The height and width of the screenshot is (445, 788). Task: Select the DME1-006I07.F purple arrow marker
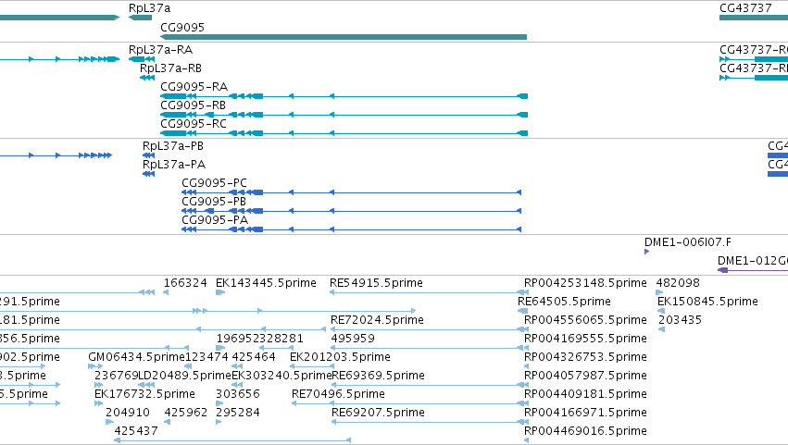(646, 252)
